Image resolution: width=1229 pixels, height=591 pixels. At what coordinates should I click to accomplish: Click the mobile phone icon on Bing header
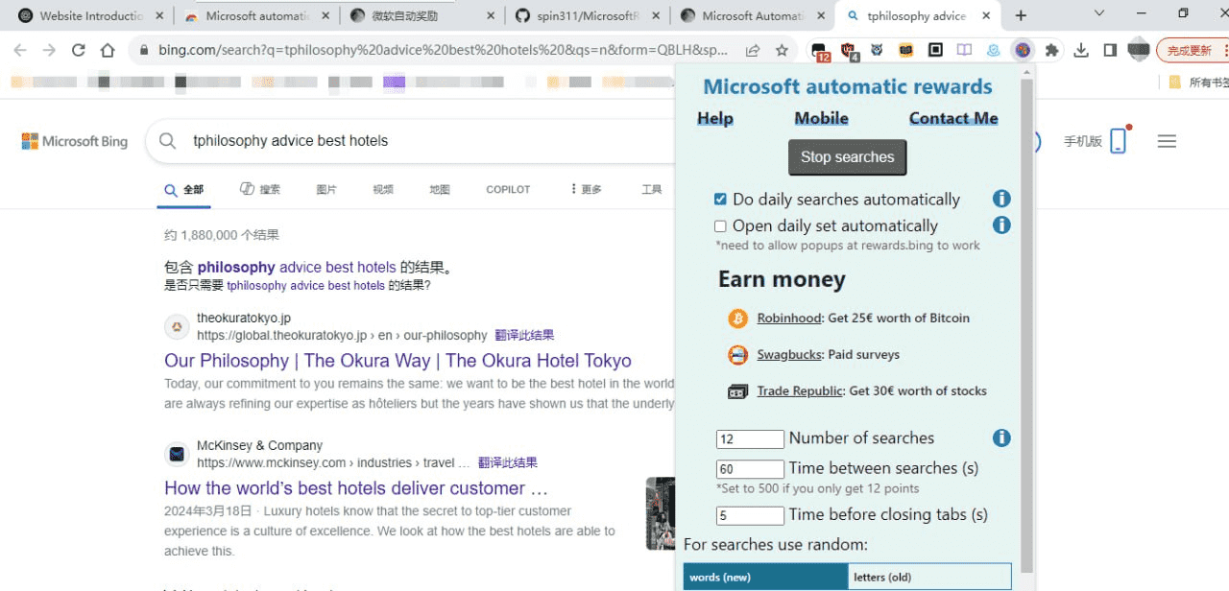click(1118, 141)
